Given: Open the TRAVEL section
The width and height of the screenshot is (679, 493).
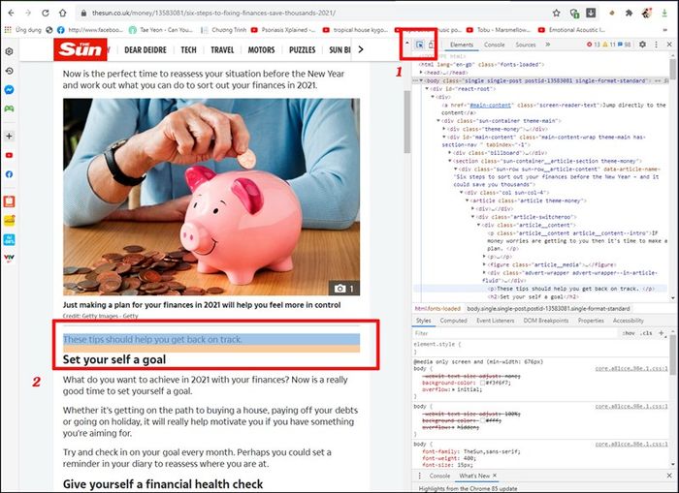Looking at the screenshot, I should 222,49.
